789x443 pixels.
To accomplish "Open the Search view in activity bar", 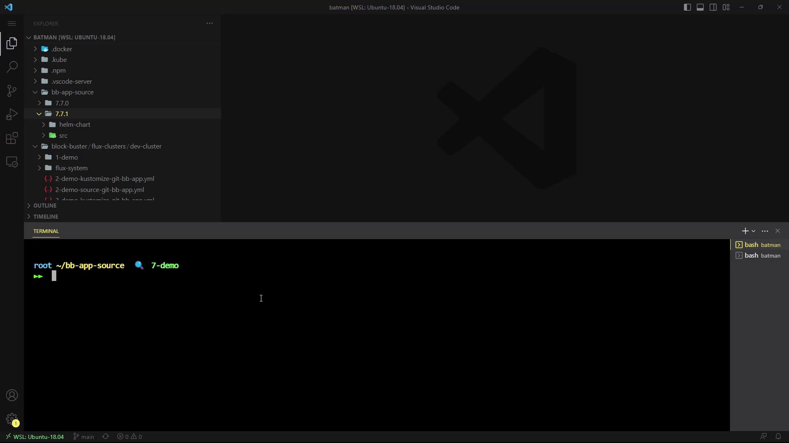I will pos(12,67).
